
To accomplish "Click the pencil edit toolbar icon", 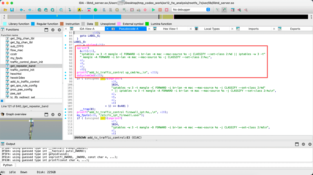I will [x=139, y=10].
